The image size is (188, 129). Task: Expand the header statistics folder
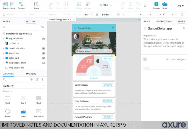pyautogui.click(x=3, y=48)
